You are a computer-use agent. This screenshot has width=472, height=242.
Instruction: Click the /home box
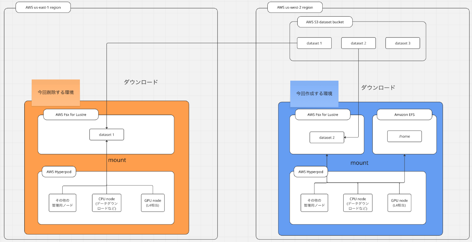[x=405, y=136]
